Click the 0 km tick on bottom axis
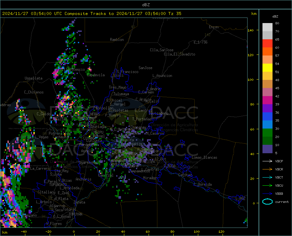 [74, 231]
